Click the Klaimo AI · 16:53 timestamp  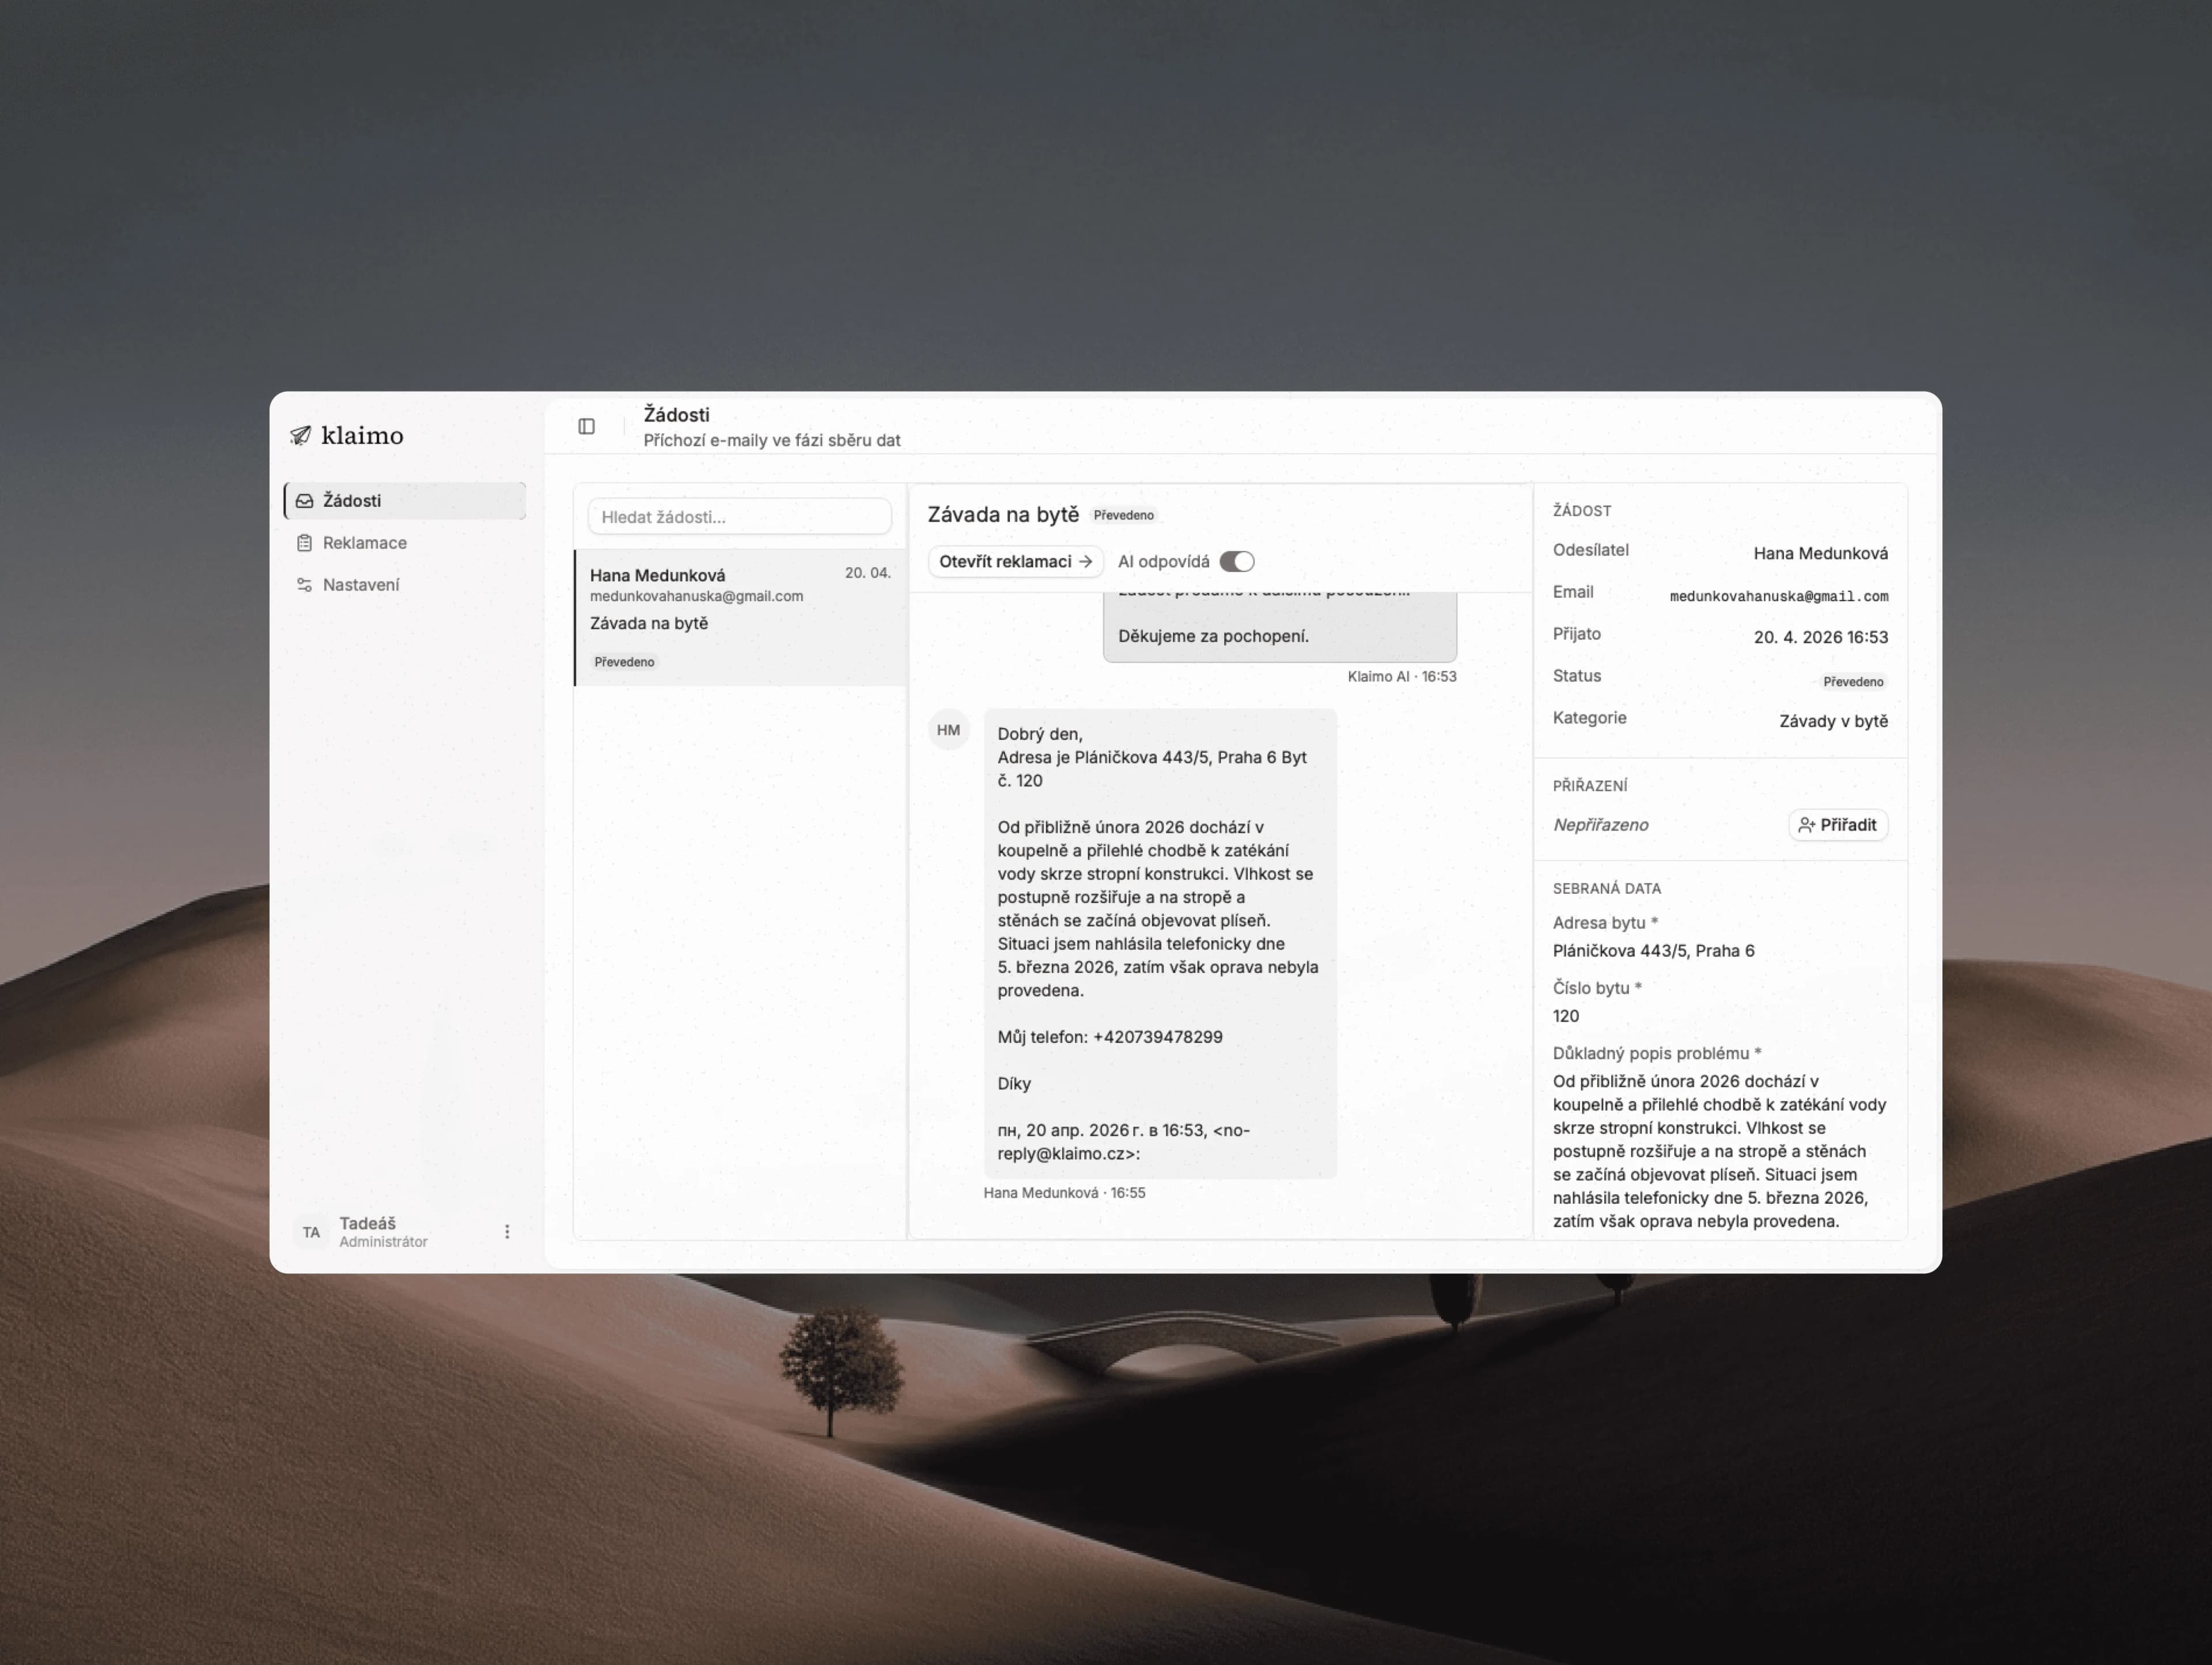[1401, 677]
